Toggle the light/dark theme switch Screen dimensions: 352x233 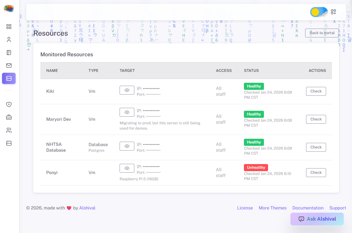[x=319, y=12]
